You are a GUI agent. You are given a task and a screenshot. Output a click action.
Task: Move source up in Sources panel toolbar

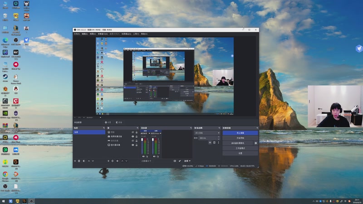click(122, 161)
